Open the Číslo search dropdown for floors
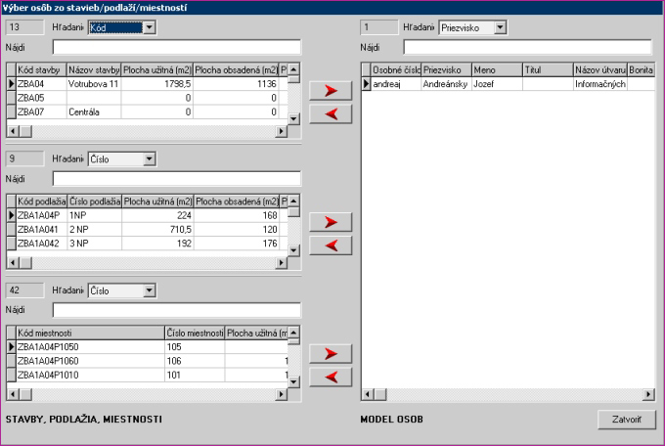This screenshot has width=665, height=446. pos(149,158)
